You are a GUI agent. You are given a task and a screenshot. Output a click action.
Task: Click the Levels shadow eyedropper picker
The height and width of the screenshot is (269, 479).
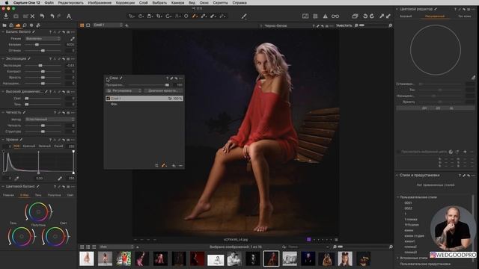click(16, 179)
